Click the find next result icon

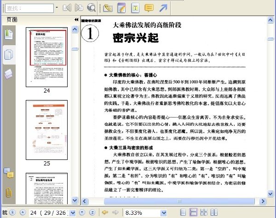(x=79, y=8)
